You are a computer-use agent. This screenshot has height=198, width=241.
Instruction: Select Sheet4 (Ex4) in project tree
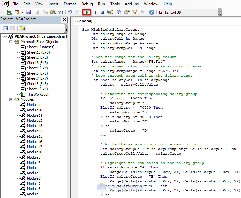coord(37,68)
